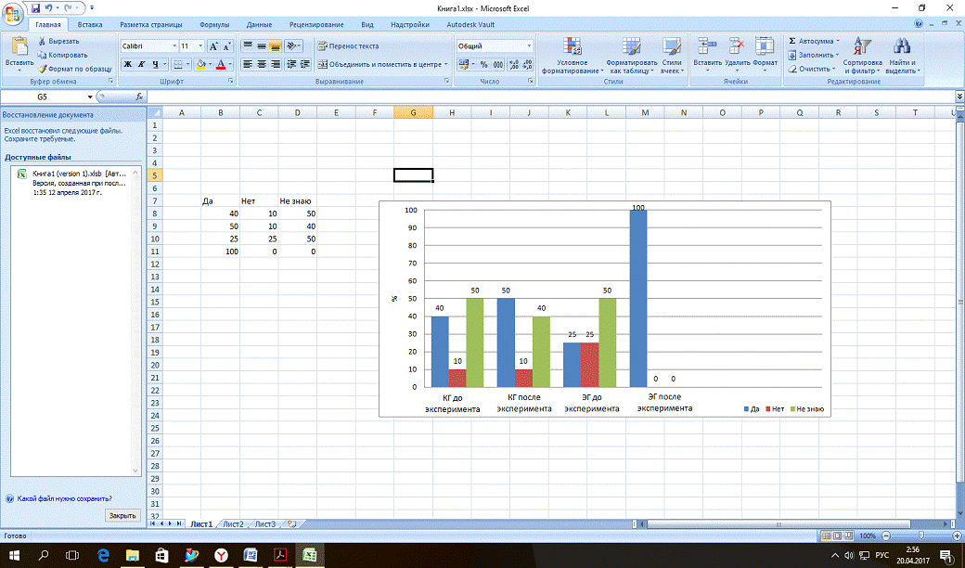965x568 pixels.
Task: Toggle Wrap Text (Перенос текста)
Action: click(348, 45)
